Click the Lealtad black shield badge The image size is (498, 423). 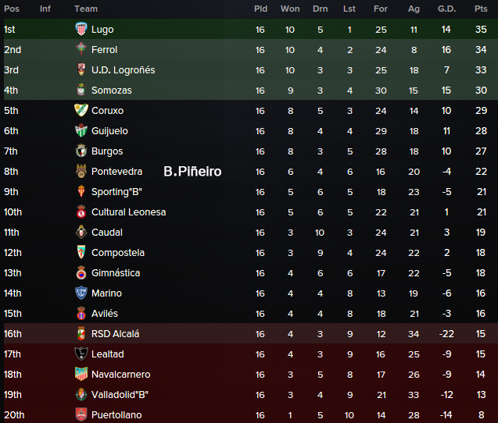pos(81,354)
